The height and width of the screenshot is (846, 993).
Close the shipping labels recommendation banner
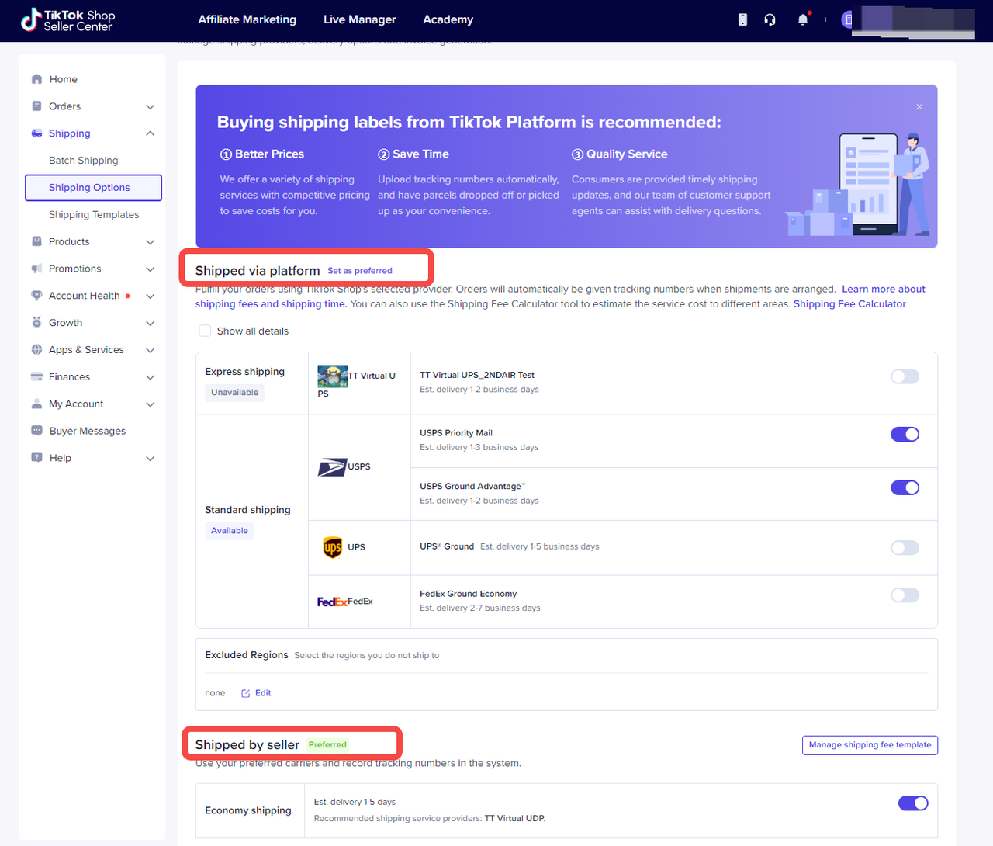click(919, 107)
